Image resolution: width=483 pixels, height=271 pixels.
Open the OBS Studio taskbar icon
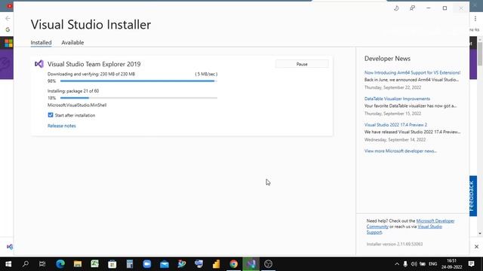[x=268, y=264]
